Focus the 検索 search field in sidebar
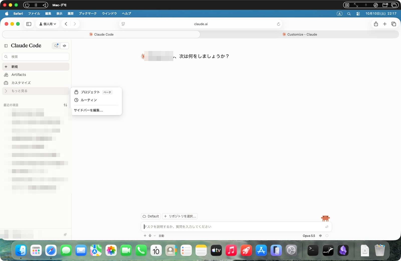The image size is (401, 261). [x=36, y=57]
